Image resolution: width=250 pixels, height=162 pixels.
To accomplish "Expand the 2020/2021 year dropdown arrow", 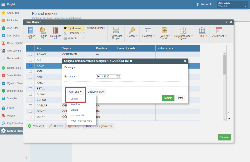I will click(x=226, y=36).
